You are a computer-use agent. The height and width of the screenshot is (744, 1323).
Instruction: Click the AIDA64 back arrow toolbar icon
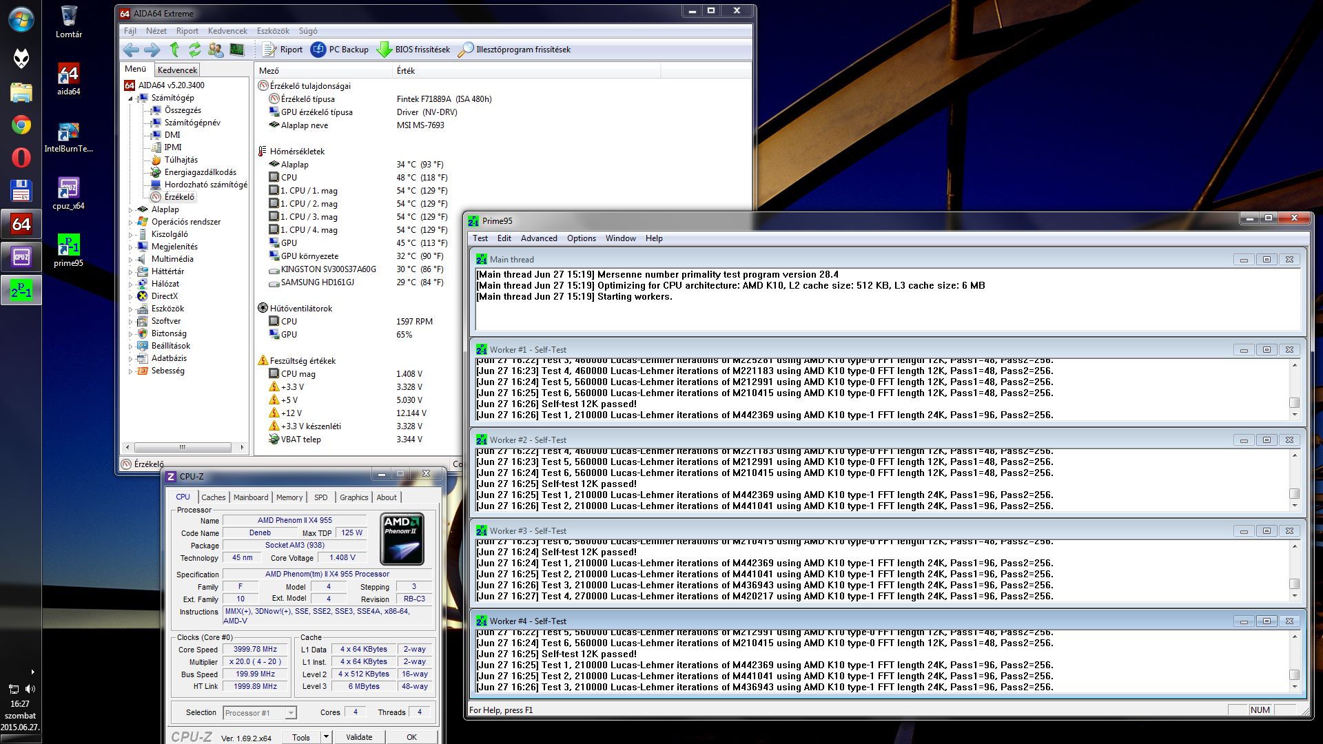131,50
